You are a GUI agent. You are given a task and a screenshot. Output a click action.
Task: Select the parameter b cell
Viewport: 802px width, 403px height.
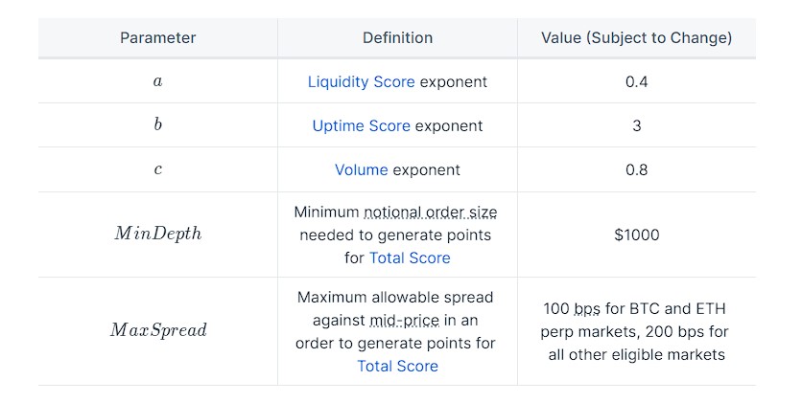point(157,126)
